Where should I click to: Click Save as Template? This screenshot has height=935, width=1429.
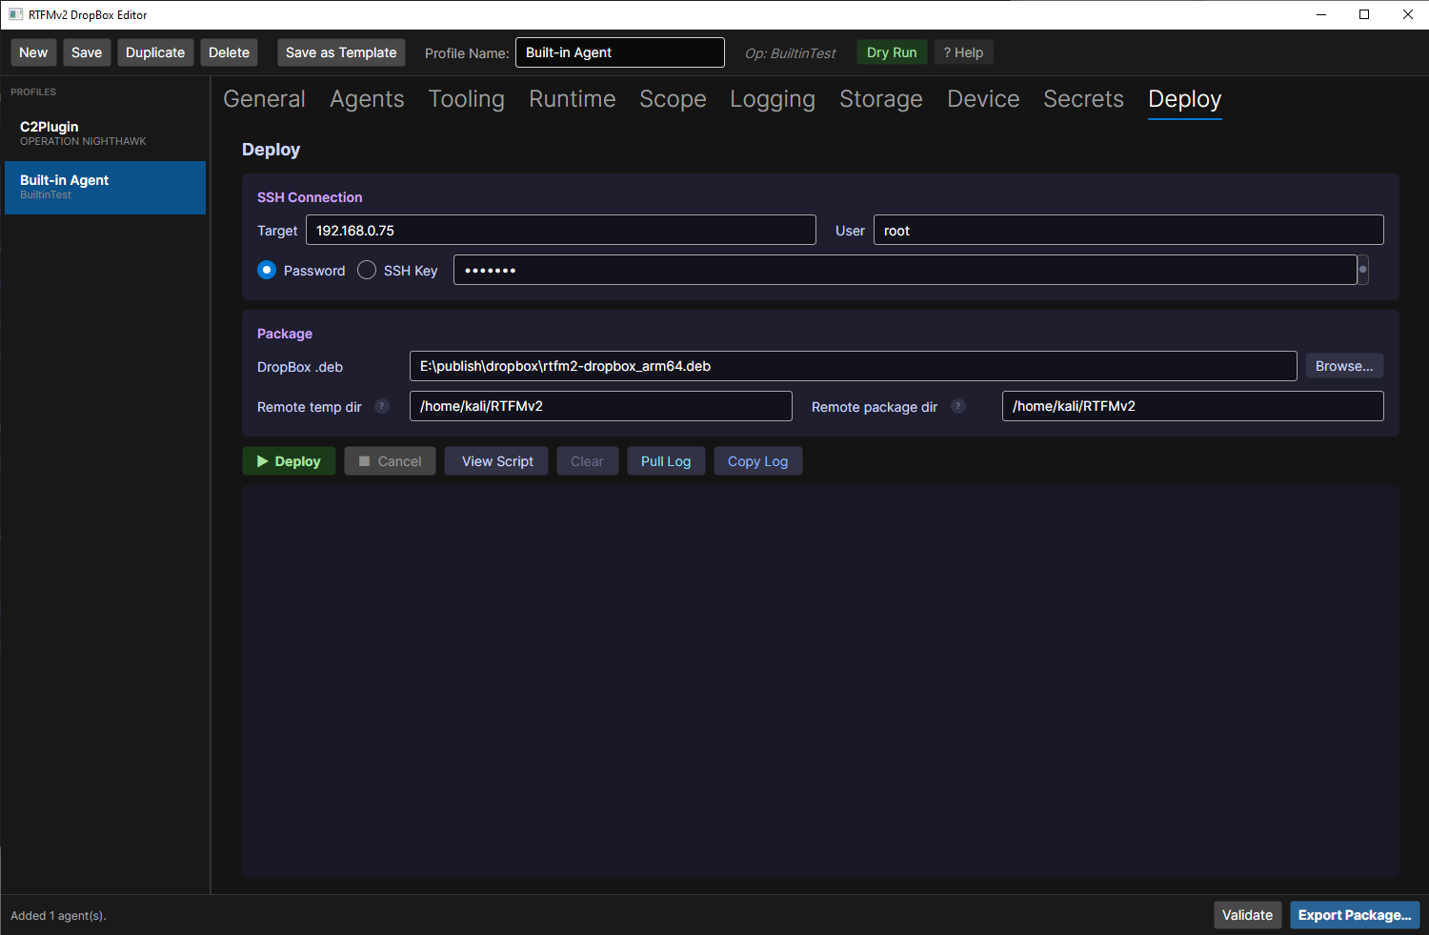(x=341, y=52)
